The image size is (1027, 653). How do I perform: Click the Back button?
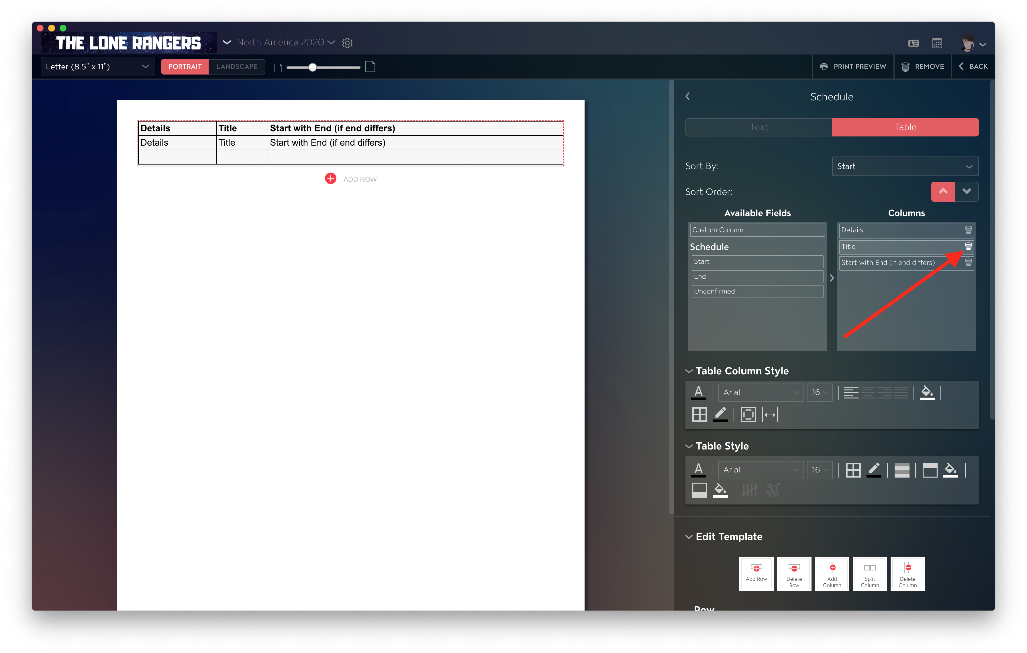(973, 67)
